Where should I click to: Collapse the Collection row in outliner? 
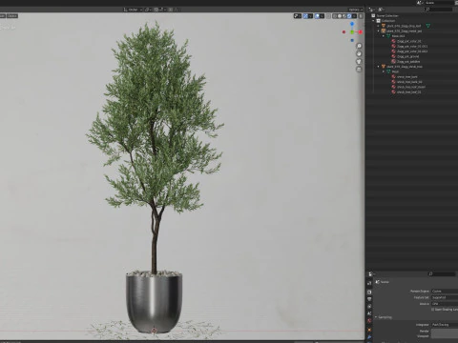click(373, 21)
